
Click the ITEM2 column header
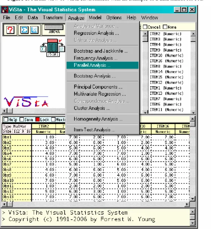coord(43,126)
